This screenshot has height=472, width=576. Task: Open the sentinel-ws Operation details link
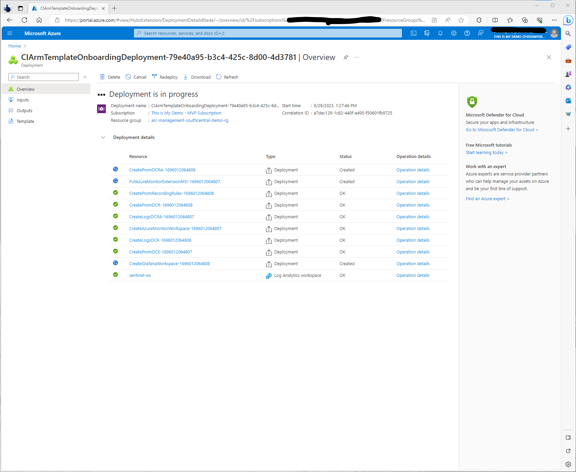(413, 275)
